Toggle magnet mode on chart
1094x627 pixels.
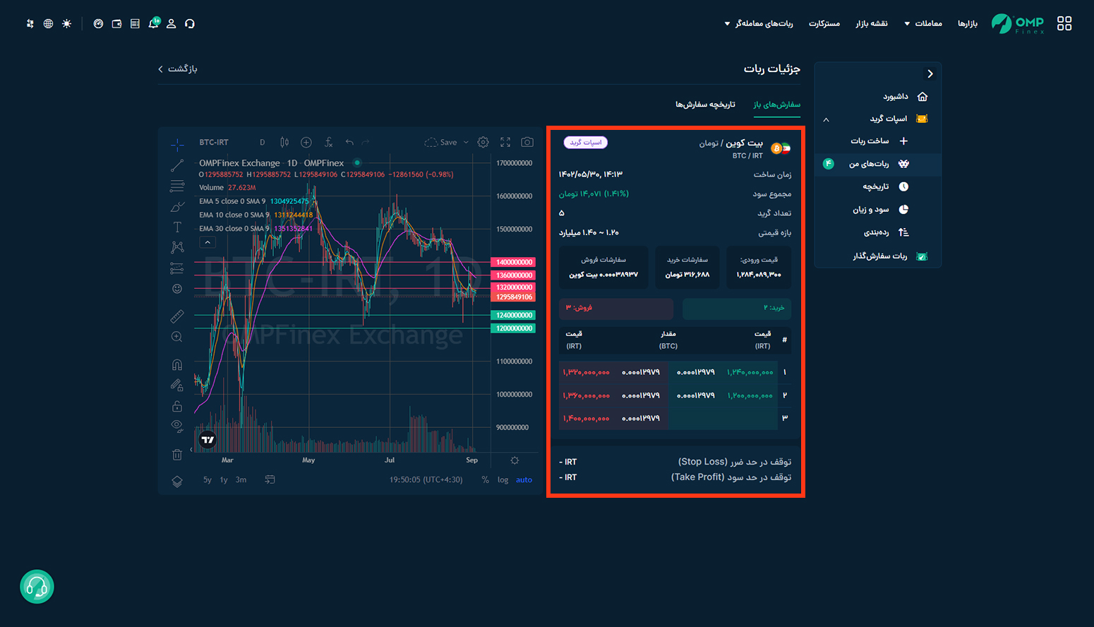tap(177, 364)
